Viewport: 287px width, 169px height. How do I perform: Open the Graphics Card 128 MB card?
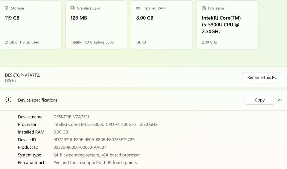(x=96, y=25)
